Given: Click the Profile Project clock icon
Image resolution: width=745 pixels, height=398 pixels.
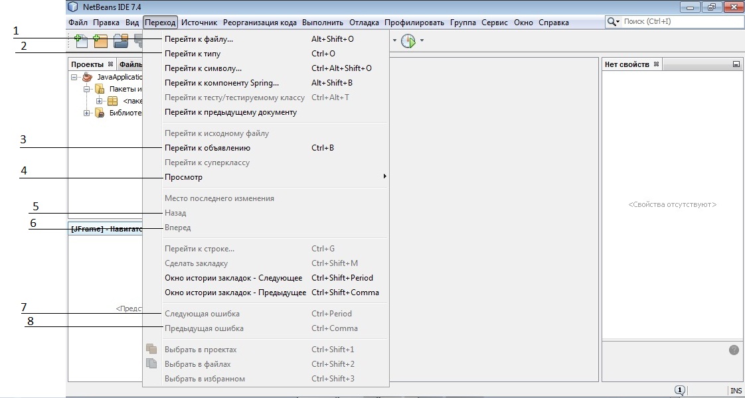Looking at the screenshot, I should [x=408, y=41].
